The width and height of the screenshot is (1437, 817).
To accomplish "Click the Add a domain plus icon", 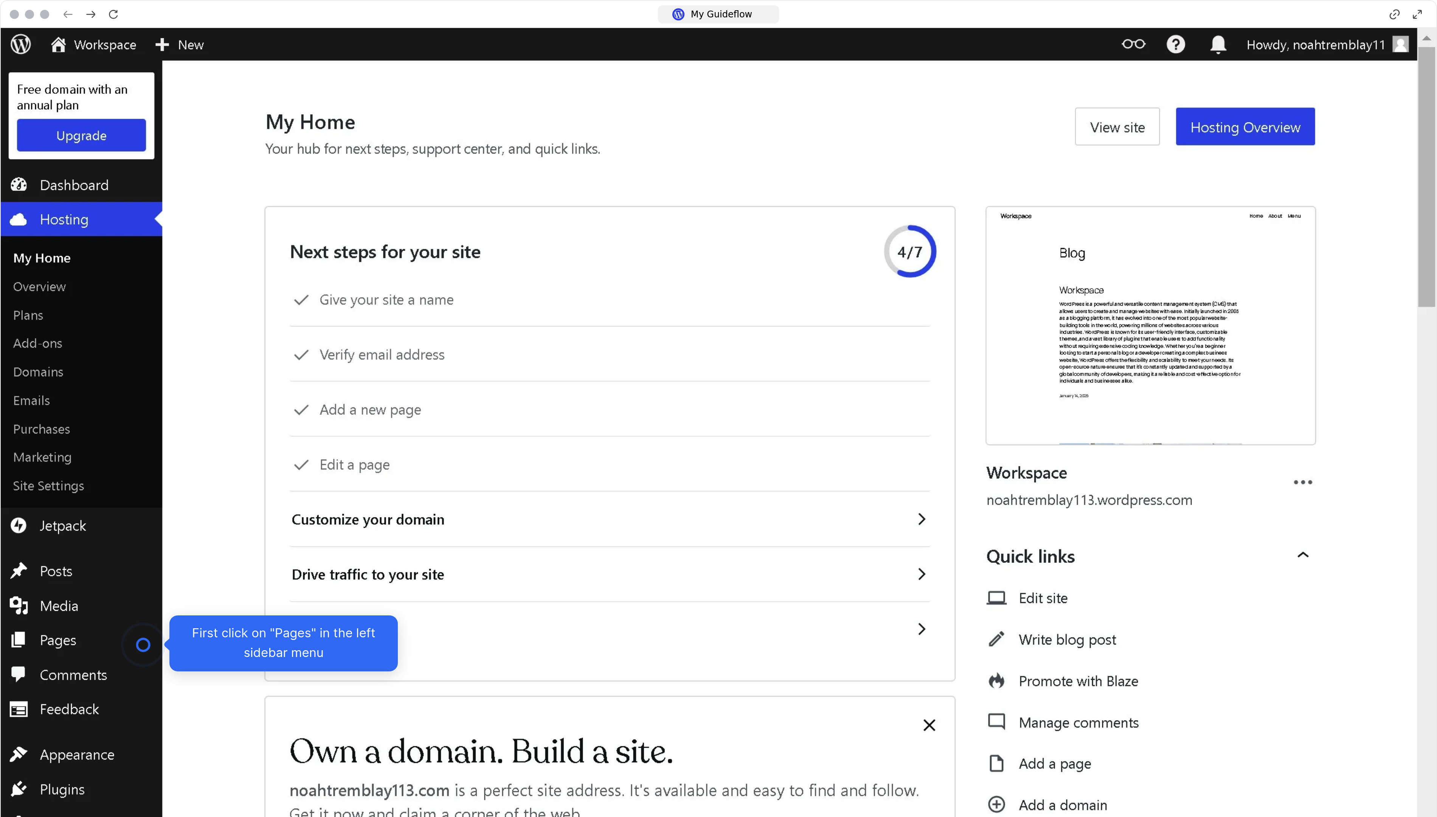I will coord(996,804).
